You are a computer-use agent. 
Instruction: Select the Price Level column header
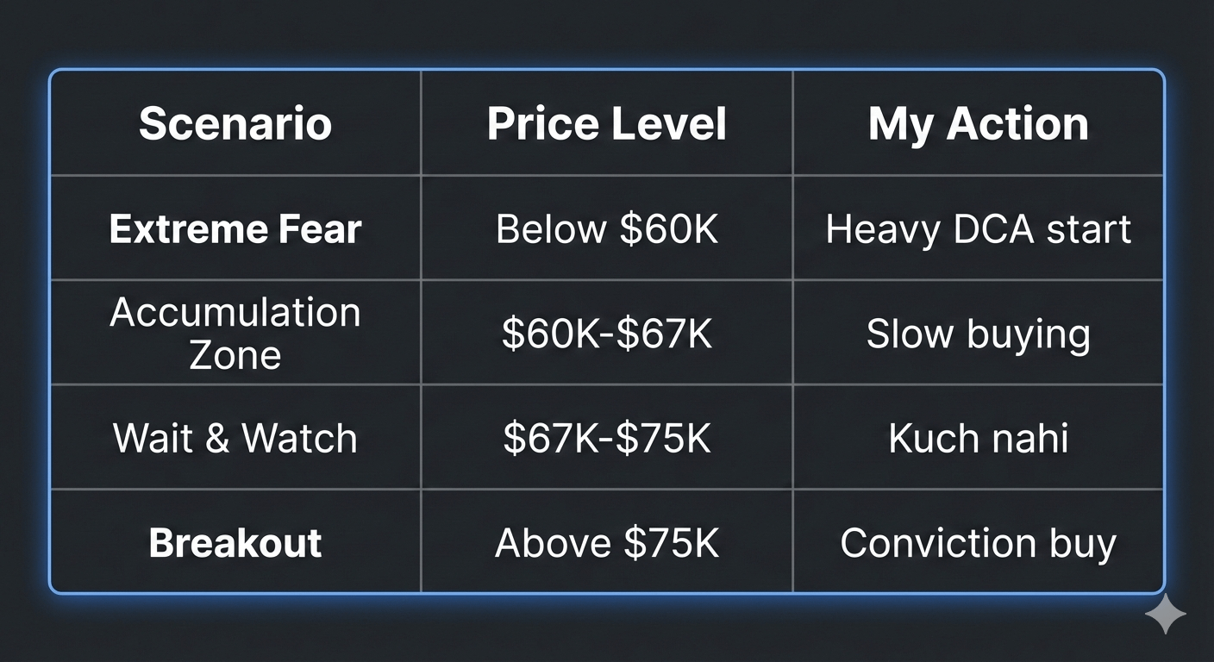[607, 123]
